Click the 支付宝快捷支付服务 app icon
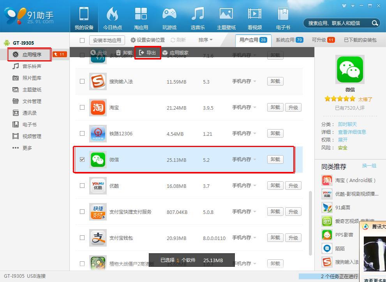 [x=98, y=212]
